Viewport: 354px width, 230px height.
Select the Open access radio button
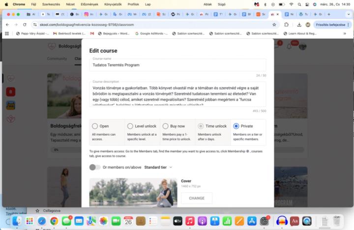(x=95, y=126)
